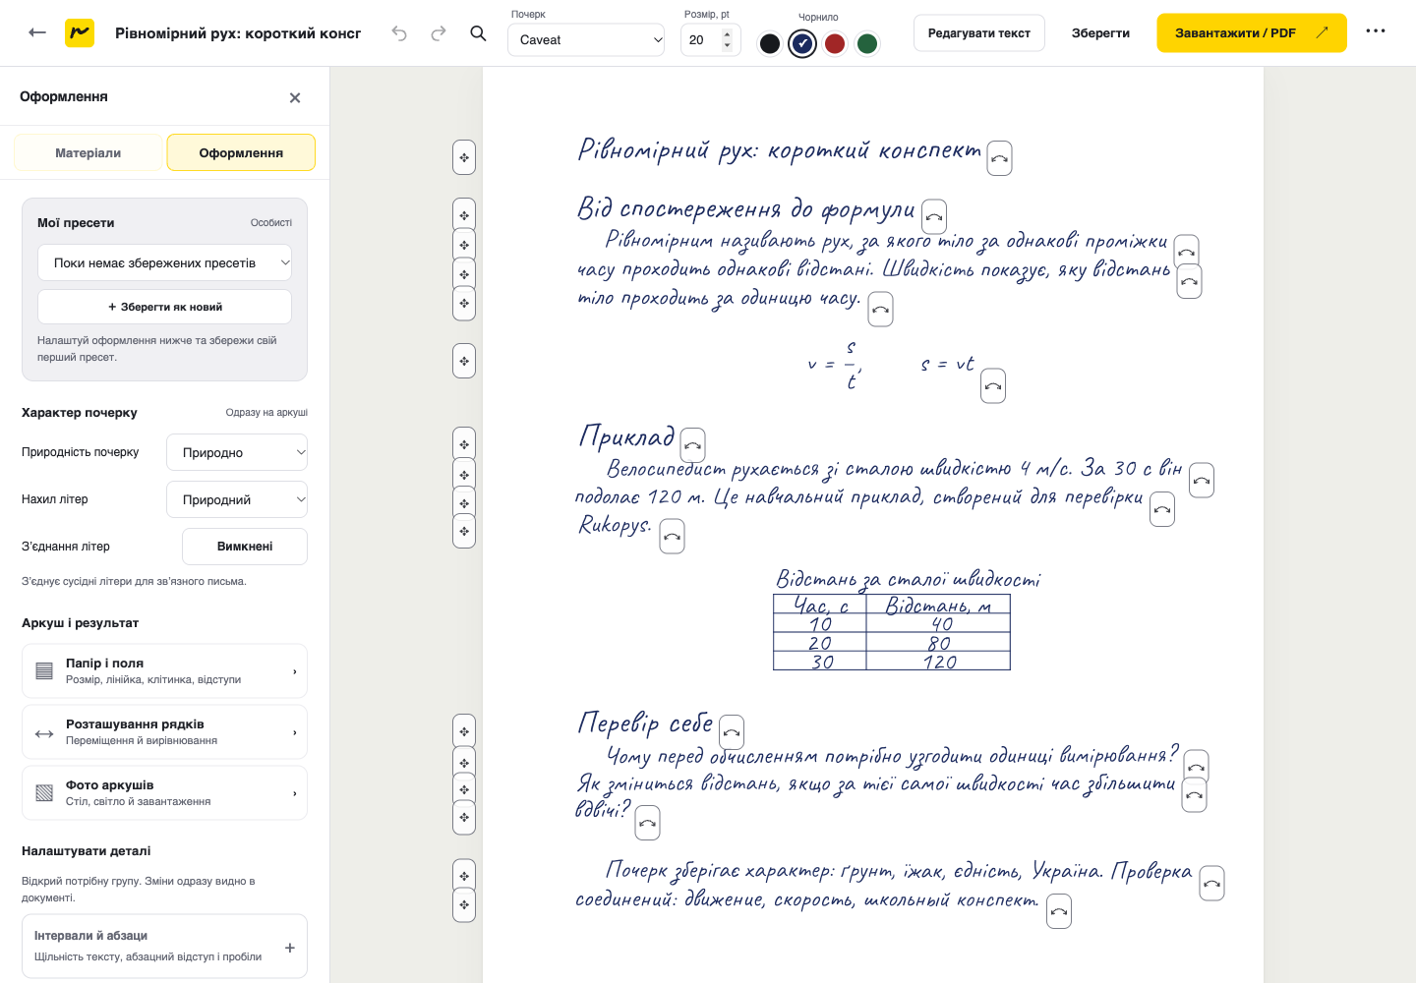Click '+ Зберегти як новий' preset button
The height and width of the screenshot is (983, 1416).
(164, 307)
